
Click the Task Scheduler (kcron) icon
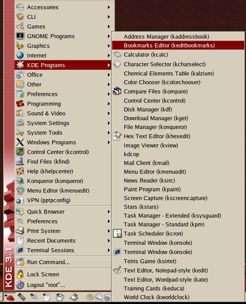click(117, 233)
